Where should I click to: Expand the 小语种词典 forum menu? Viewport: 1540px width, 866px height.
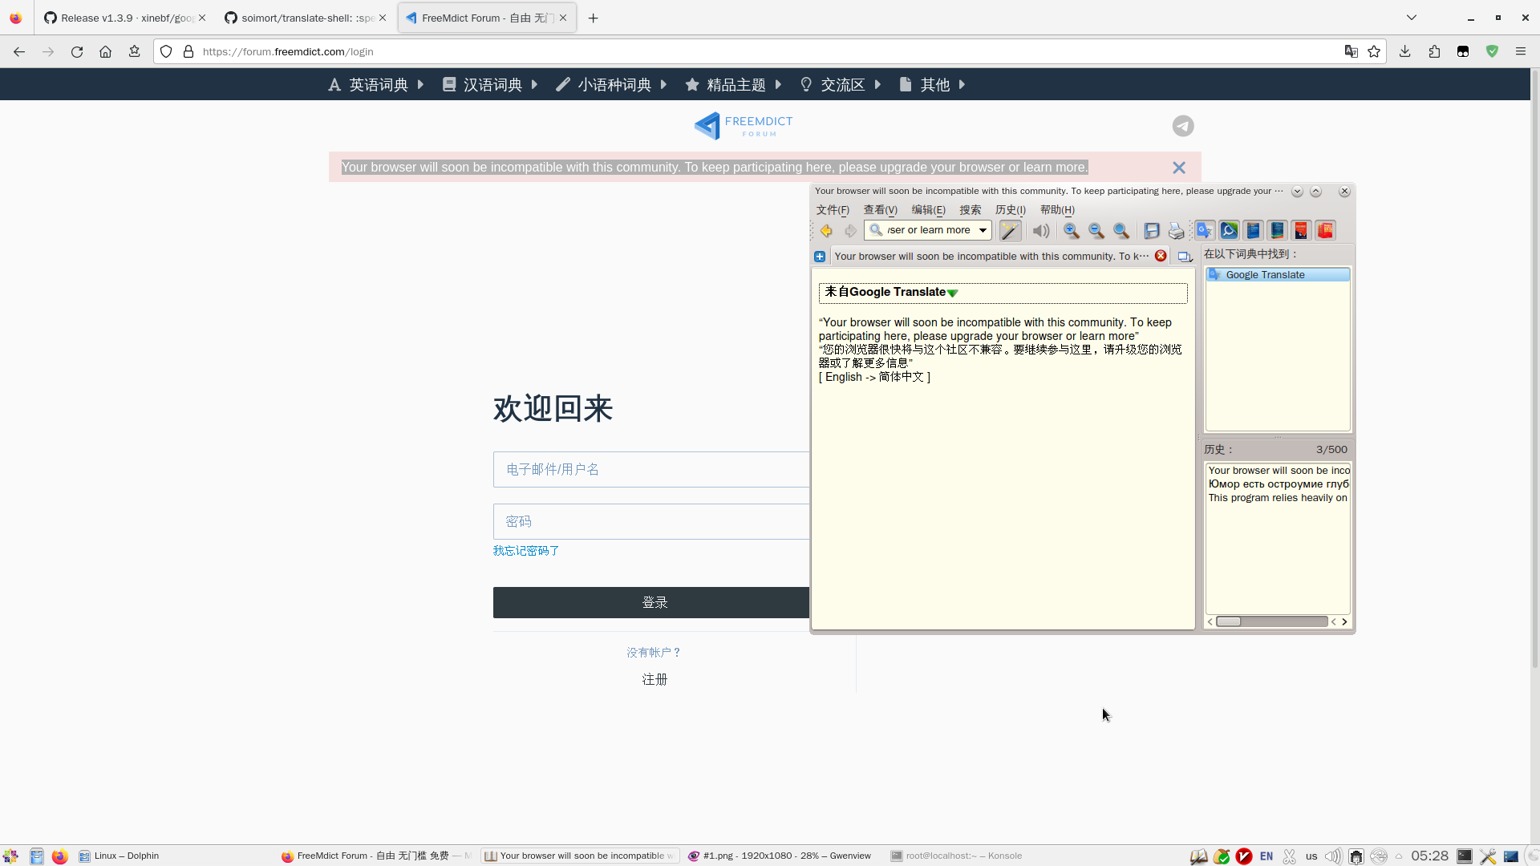(612, 85)
